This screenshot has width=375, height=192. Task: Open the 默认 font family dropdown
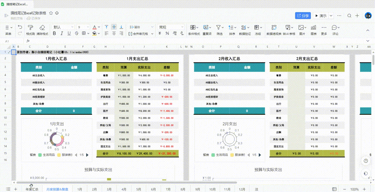(63, 27)
